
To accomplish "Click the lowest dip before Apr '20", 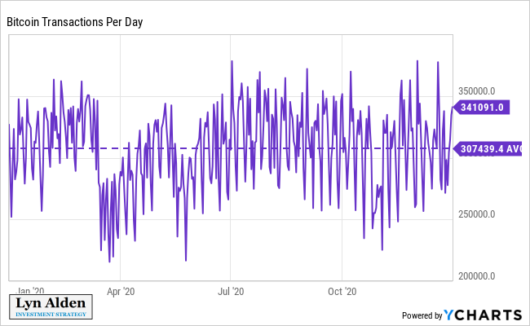I will pyautogui.click(x=109, y=262).
